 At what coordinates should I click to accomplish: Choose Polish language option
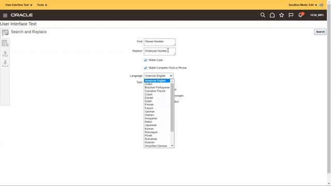coord(157,135)
